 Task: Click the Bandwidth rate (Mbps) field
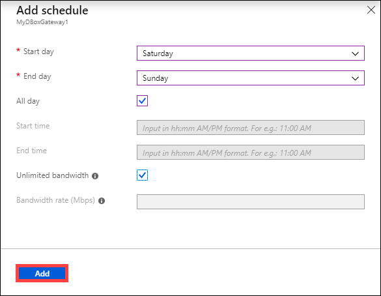[x=251, y=201]
